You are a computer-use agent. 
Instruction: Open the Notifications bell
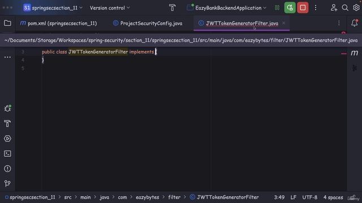click(355, 23)
